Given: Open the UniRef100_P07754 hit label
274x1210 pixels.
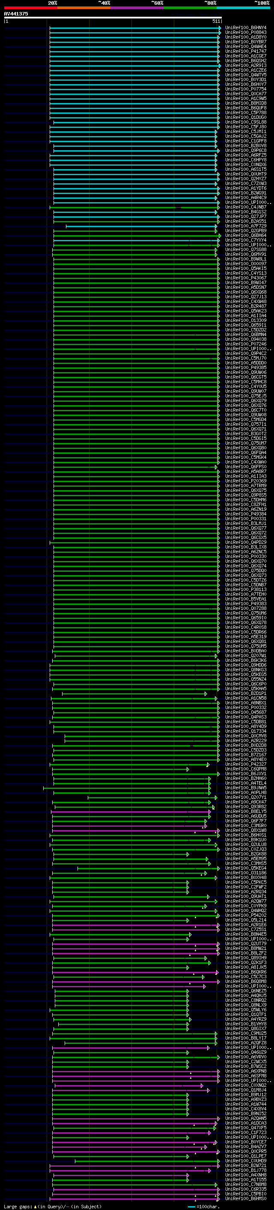Looking at the screenshot, I should (246, 89).
